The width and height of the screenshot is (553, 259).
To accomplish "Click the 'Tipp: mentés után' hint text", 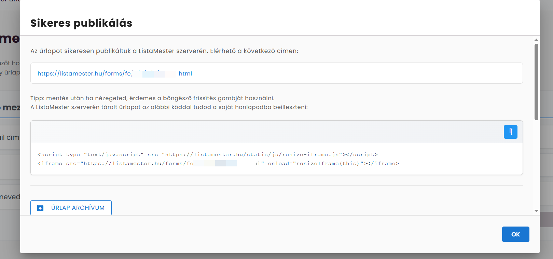I will (x=152, y=98).
